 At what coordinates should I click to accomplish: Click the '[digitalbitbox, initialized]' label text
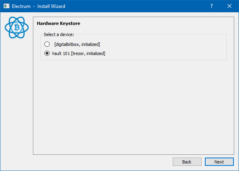(x=77, y=44)
